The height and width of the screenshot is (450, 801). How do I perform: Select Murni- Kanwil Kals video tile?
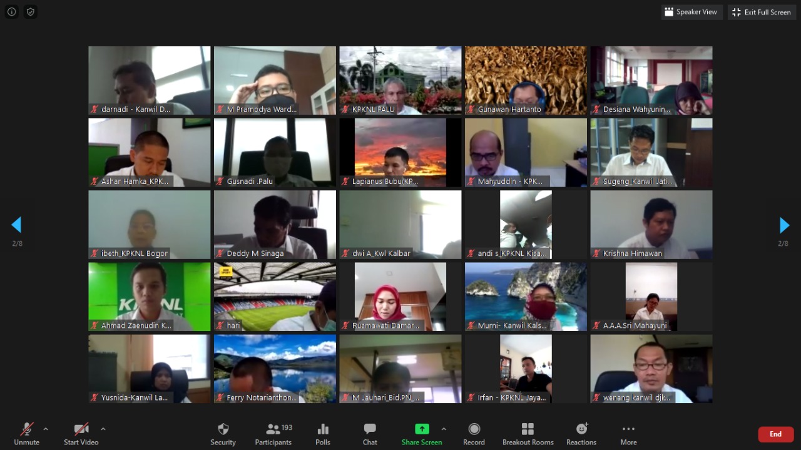click(526, 297)
